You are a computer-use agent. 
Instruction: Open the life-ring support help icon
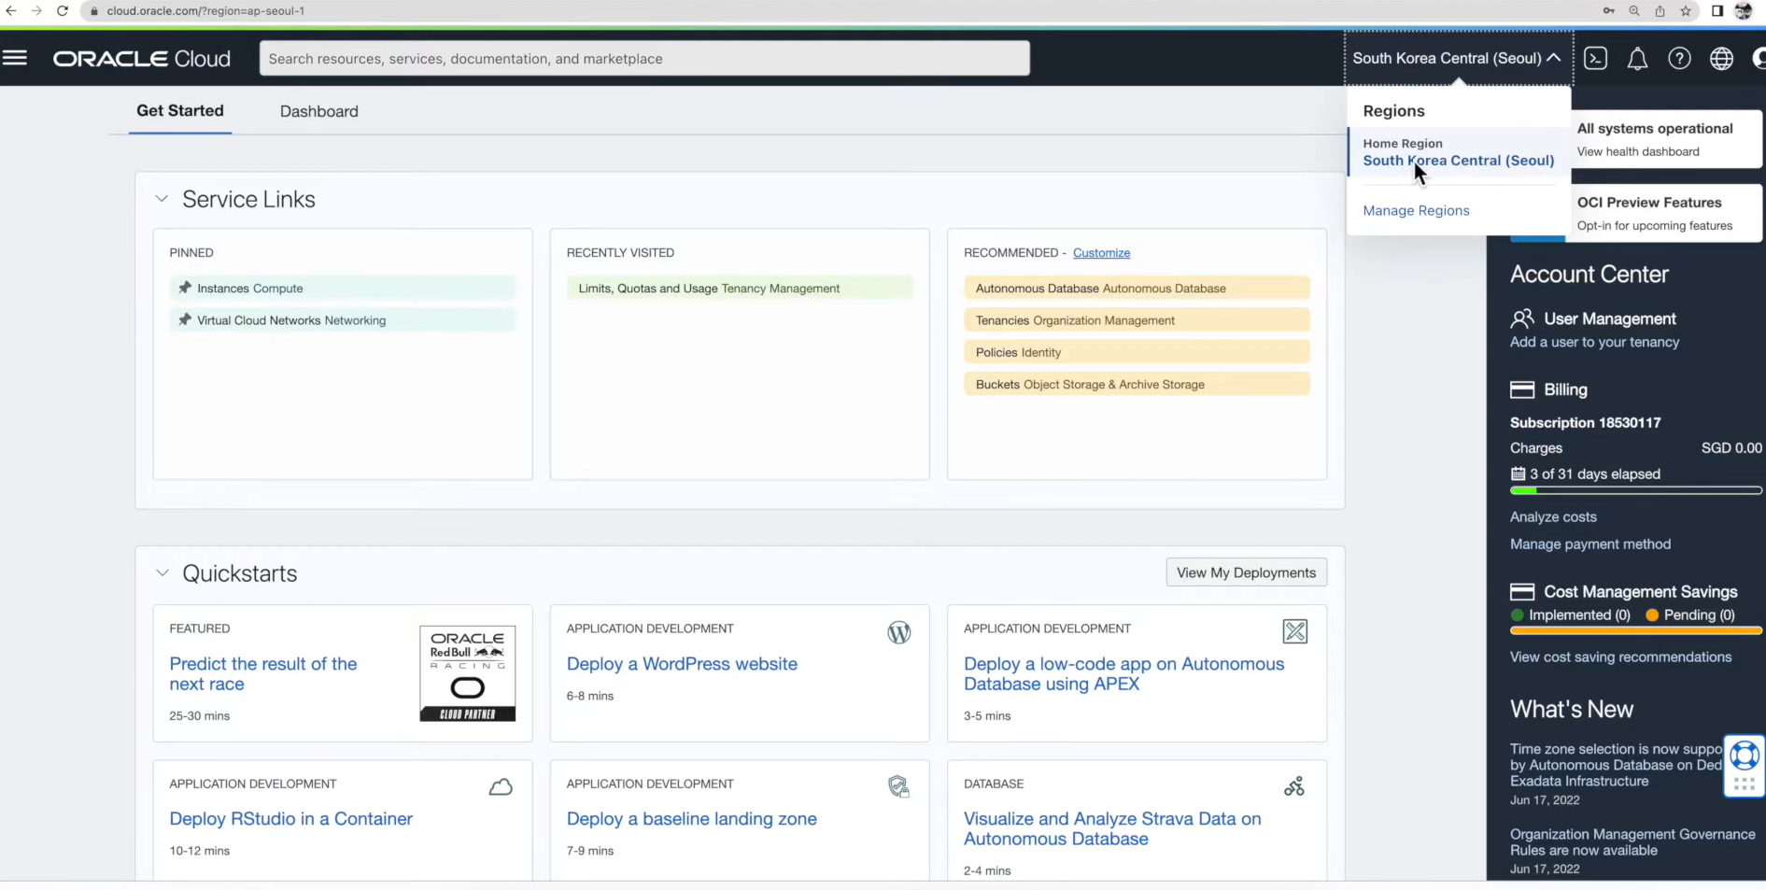pyautogui.click(x=1745, y=755)
